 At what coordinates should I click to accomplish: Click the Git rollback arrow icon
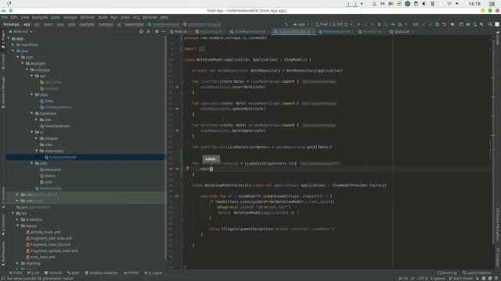(x=444, y=24)
